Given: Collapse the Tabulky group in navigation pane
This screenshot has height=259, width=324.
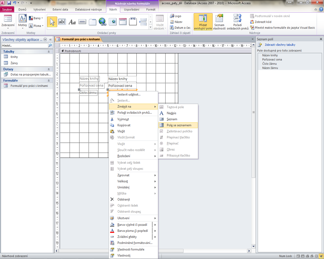Looking at the screenshot, I should tap(49, 52).
